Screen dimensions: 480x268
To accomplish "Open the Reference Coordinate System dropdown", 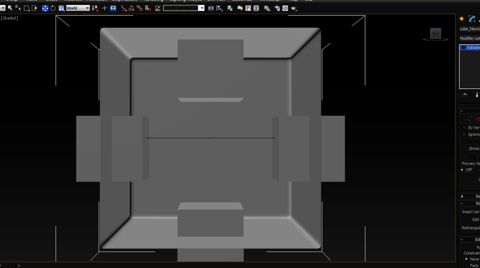I will pyautogui.click(x=87, y=8).
